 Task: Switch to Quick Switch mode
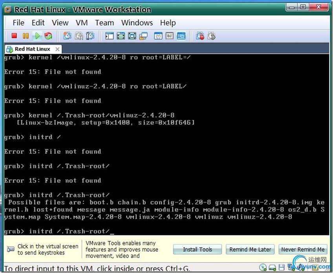[x=121, y=36]
